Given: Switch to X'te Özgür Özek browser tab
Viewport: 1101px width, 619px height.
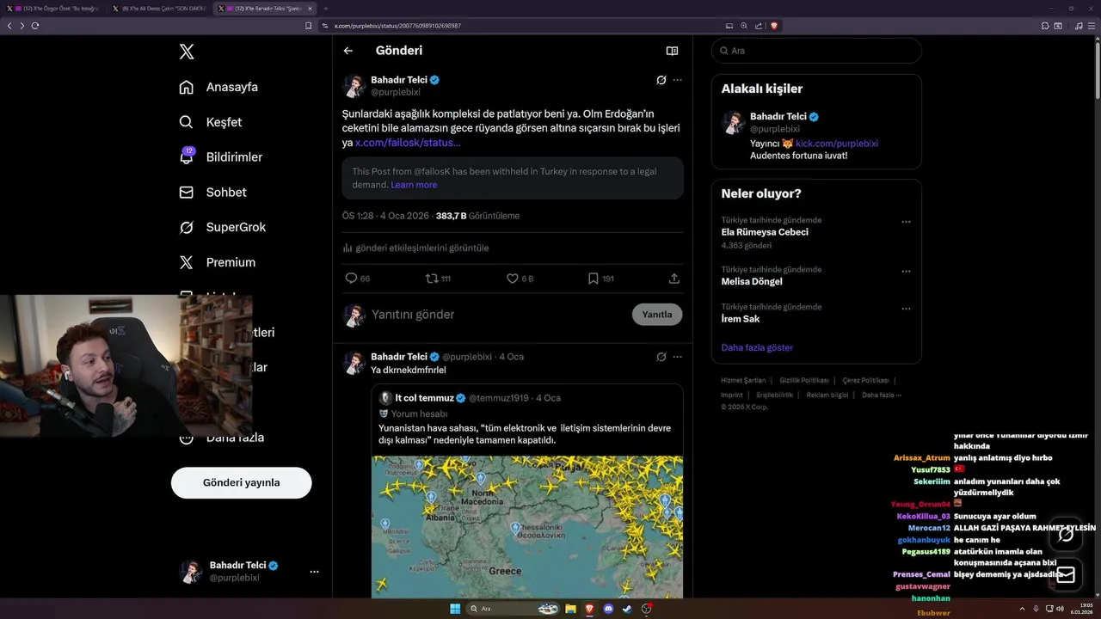Looking at the screenshot, I should pos(54,8).
